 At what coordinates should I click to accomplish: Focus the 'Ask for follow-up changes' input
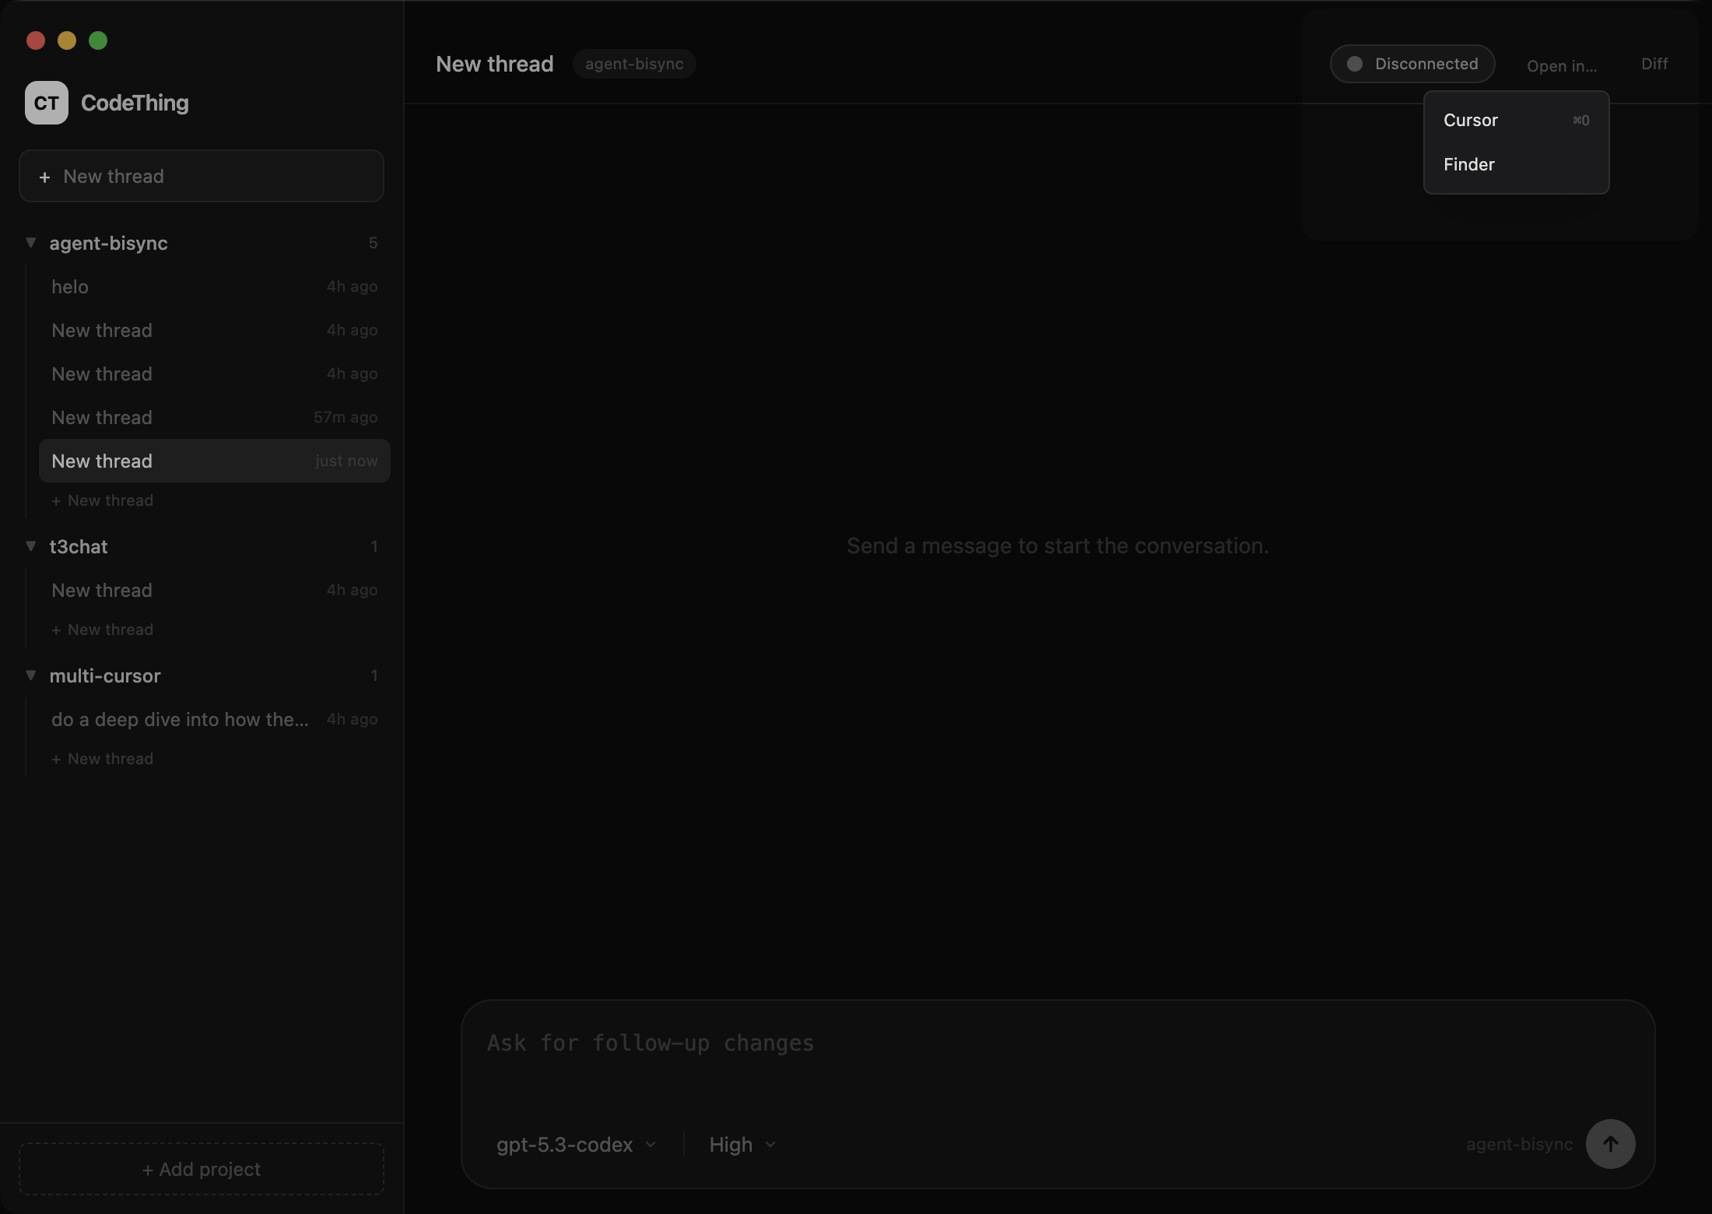(x=1058, y=1044)
